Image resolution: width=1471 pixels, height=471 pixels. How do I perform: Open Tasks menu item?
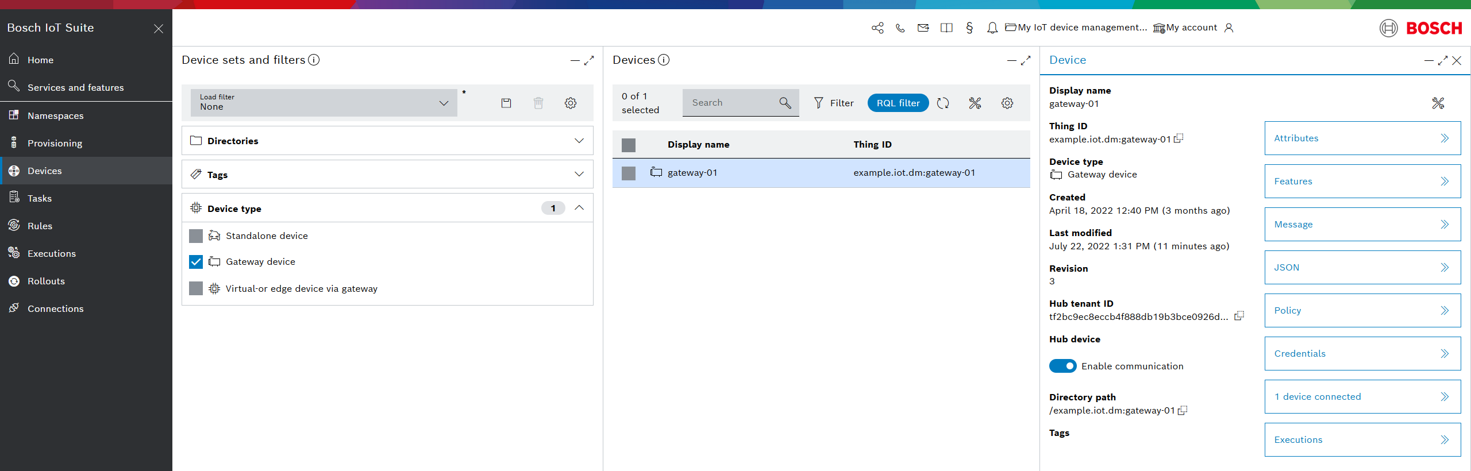pyautogui.click(x=86, y=198)
